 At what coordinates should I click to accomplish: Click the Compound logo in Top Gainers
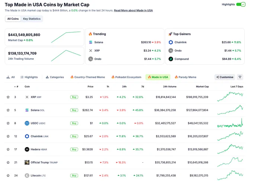(x=171, y=59)
